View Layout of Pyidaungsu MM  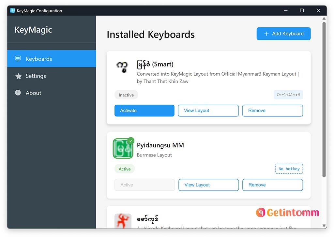208,185
